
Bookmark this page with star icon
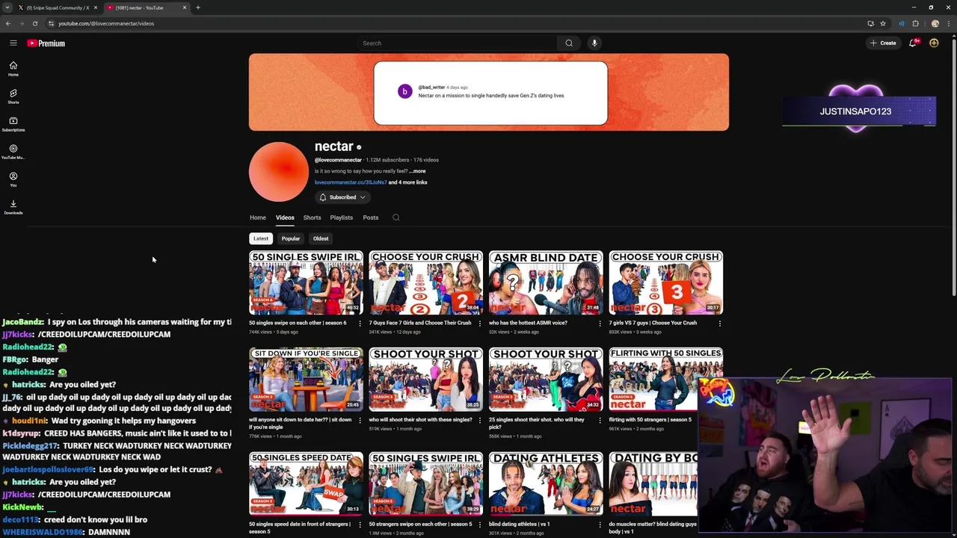(883, 23)
